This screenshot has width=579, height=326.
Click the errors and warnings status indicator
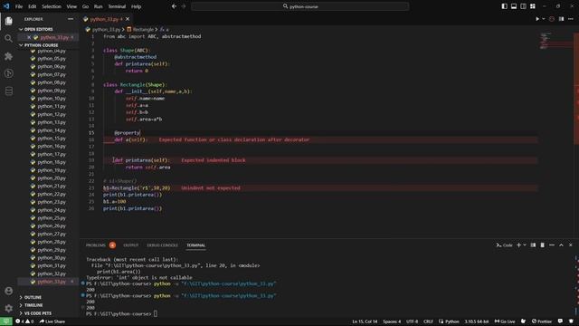[24, 321]
